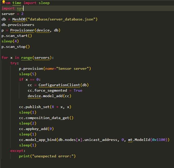Click the cc.publish_set call
The height and width of the screenshot is (168, 174).
click(x=45, y=107)
